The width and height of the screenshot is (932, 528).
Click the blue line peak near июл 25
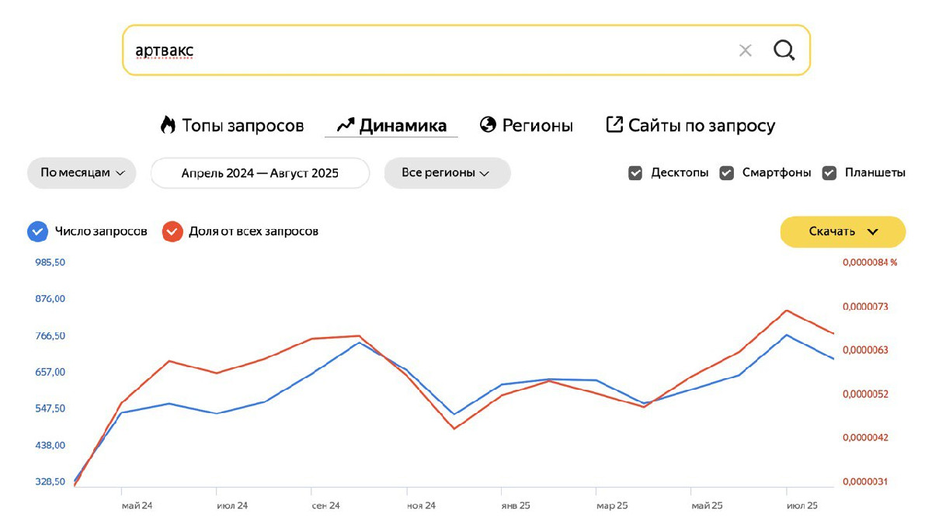click(x=787, y=335)
